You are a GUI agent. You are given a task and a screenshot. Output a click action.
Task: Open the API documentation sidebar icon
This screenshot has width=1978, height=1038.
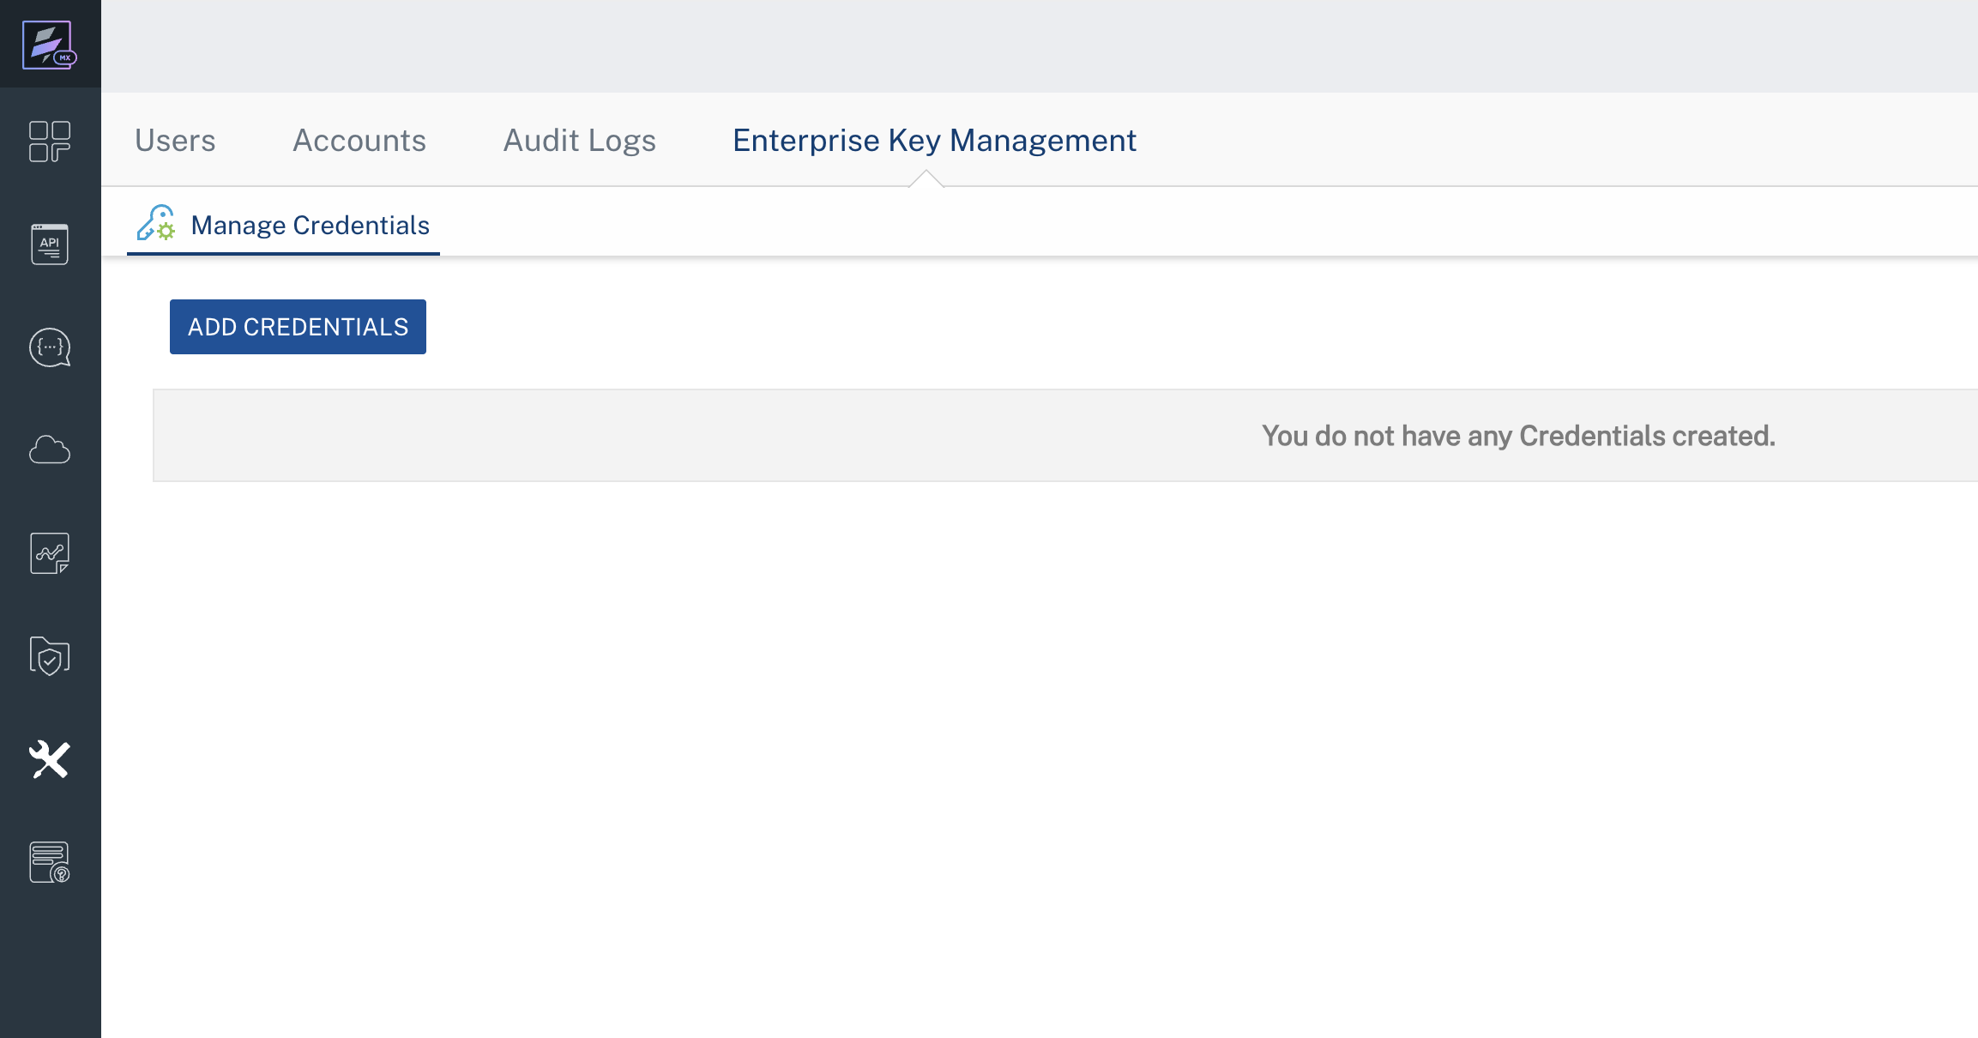50,244
